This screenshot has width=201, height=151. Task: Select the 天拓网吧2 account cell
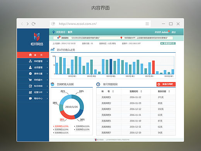(x=106, y=103)
